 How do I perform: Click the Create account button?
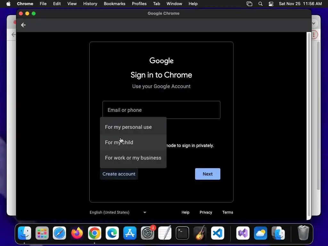click(x=119, y=174)
